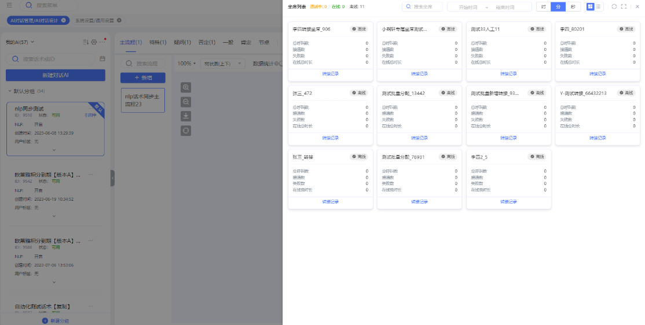Click the zoom-out magnifier on flow canvas
This screenshot has height=325, width=645.
(186, 102)
